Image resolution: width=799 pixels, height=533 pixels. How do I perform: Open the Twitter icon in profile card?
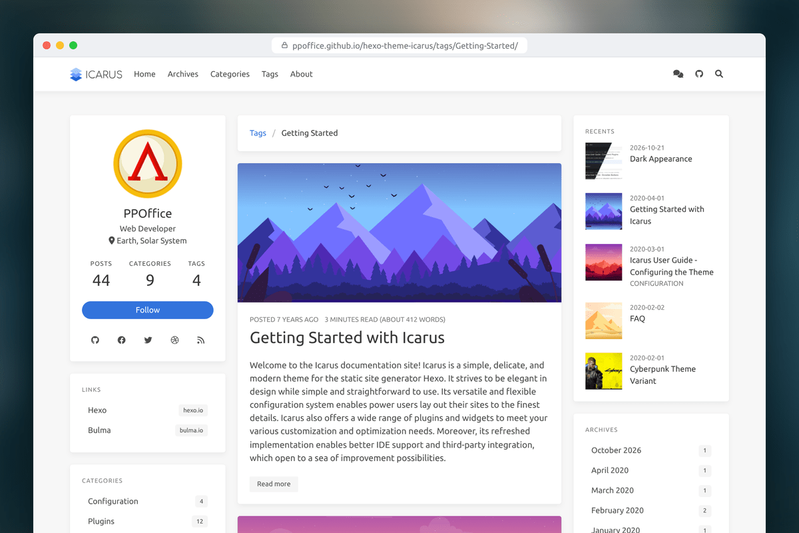point(148,340)
